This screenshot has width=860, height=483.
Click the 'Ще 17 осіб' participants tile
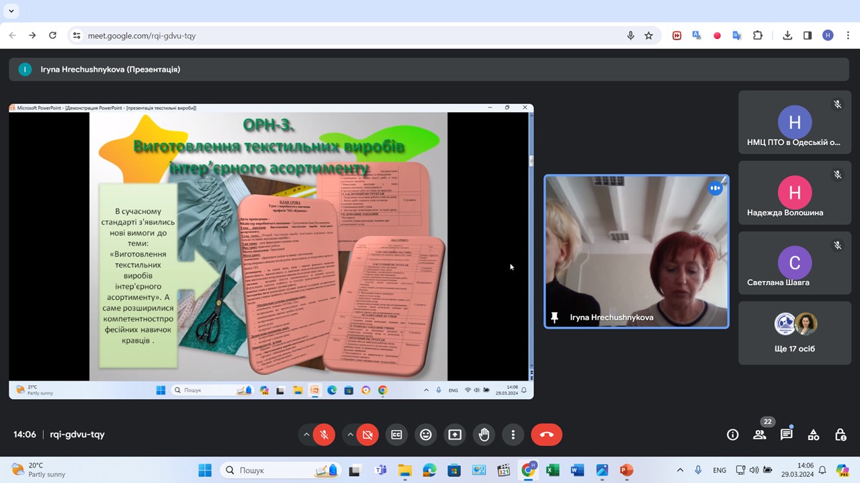point(795,333)
